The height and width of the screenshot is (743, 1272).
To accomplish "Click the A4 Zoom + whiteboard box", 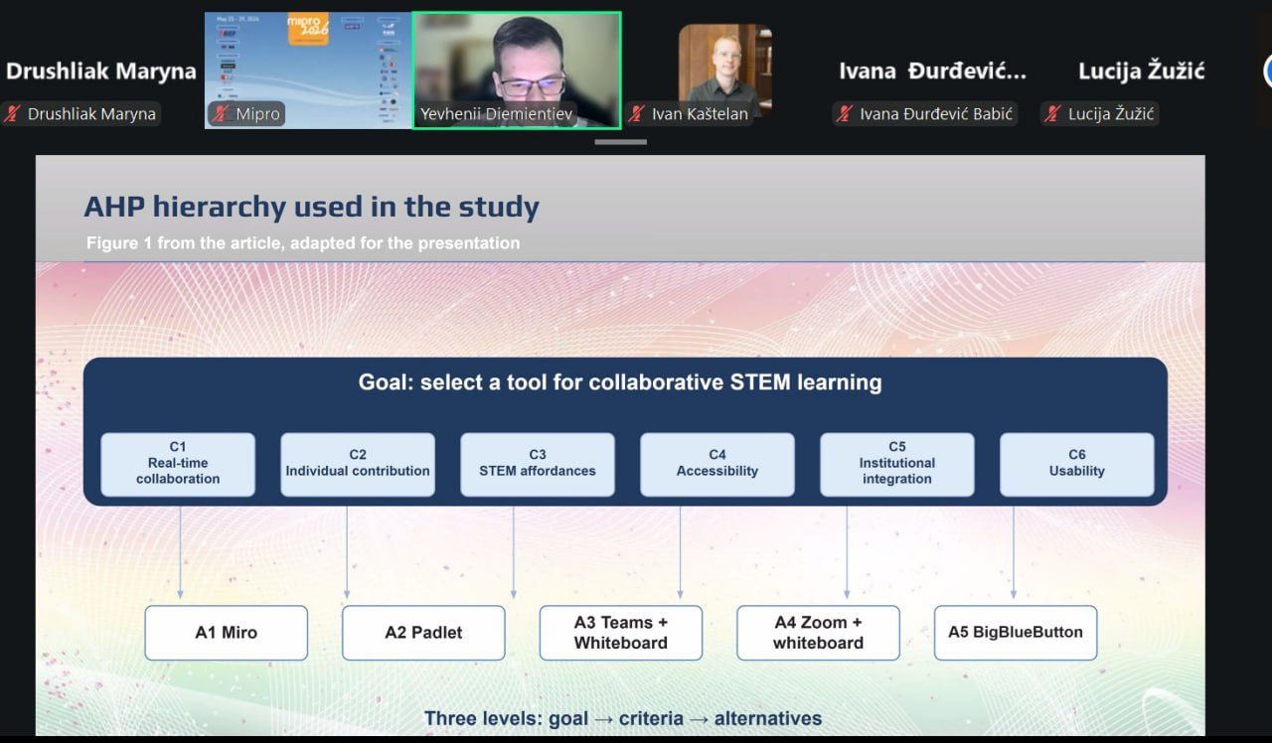I will (x=818, y=633).
